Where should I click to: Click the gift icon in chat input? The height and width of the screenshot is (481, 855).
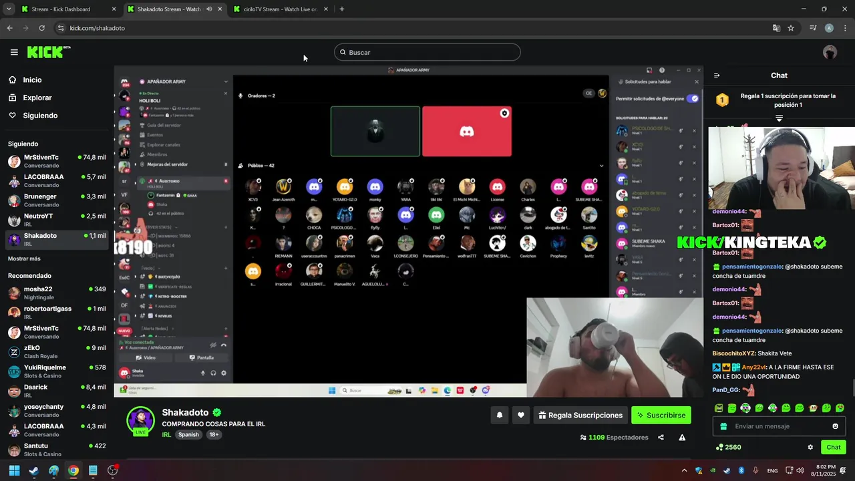pos(723,426)
